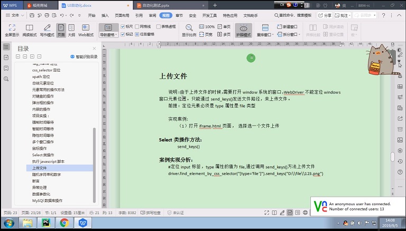406x231 pixels.
Task: Click the 分享 share button
Action: [325, 15]
